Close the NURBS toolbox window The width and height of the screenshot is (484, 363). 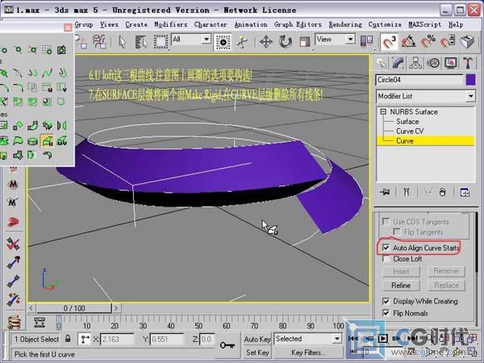(68, 27)
